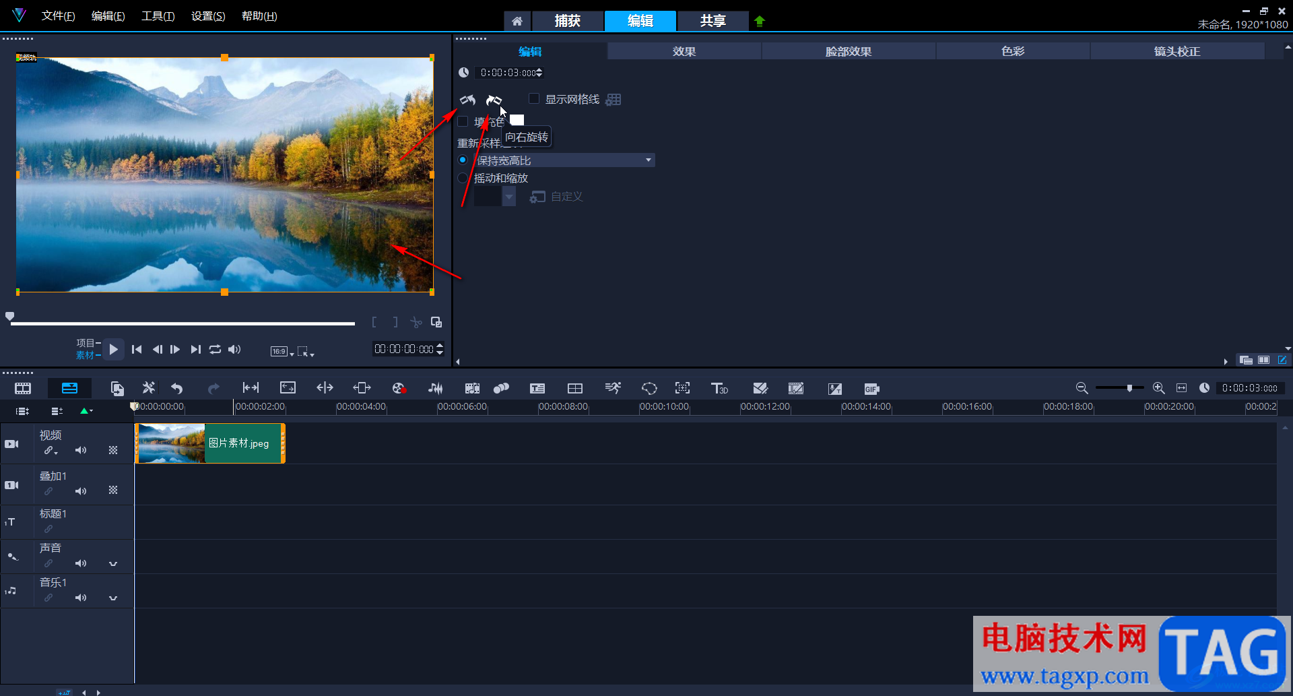Open the mask creator icon
1293x696 pixels.
[x=649, y=388]
